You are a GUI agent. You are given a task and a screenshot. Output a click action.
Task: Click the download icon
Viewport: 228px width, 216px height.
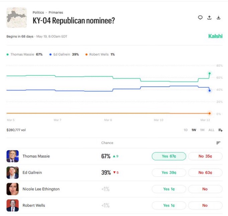pos(219,18)
